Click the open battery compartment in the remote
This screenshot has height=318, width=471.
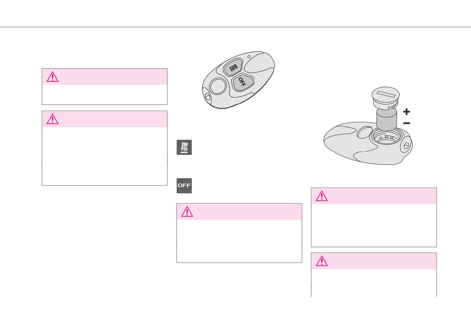(386, 137)
